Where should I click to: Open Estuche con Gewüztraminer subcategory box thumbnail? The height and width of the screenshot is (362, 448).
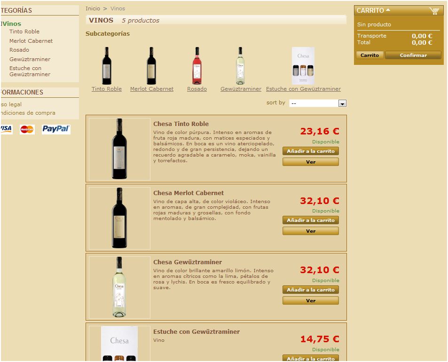[303, 66]
